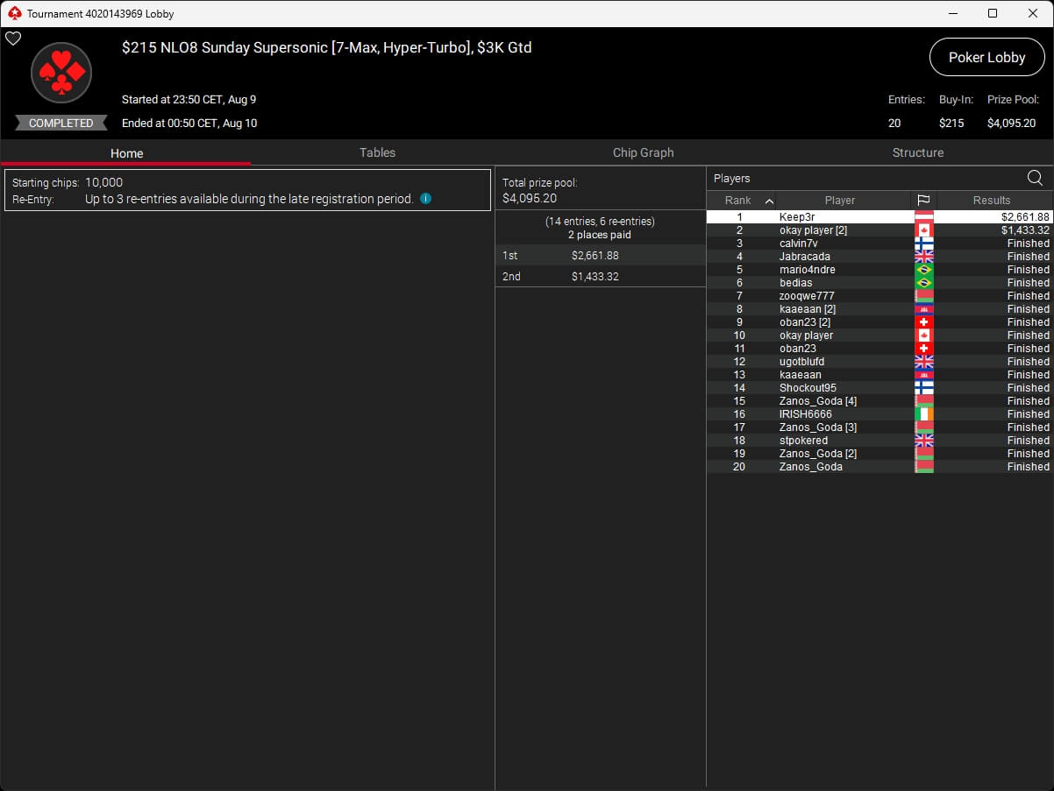
Task: Toggle the favorite heart icon
Action: (x=13, y=39)
